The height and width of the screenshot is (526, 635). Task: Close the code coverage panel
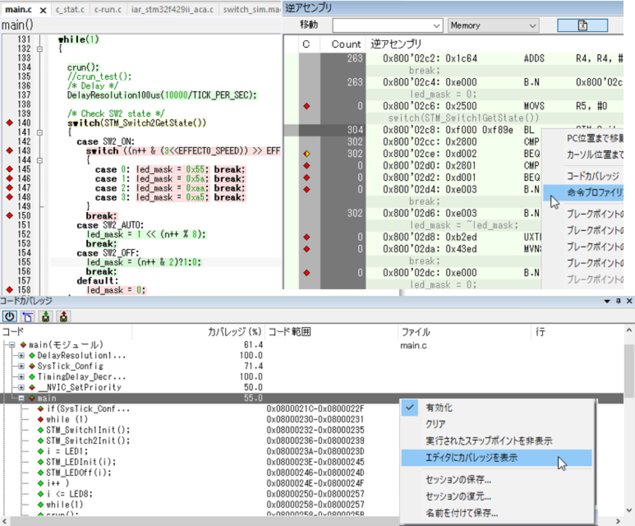tap(629, 301)
